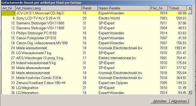Click the Afdrukken button
This screenshot has width=196, height=106.
[179, 101]
